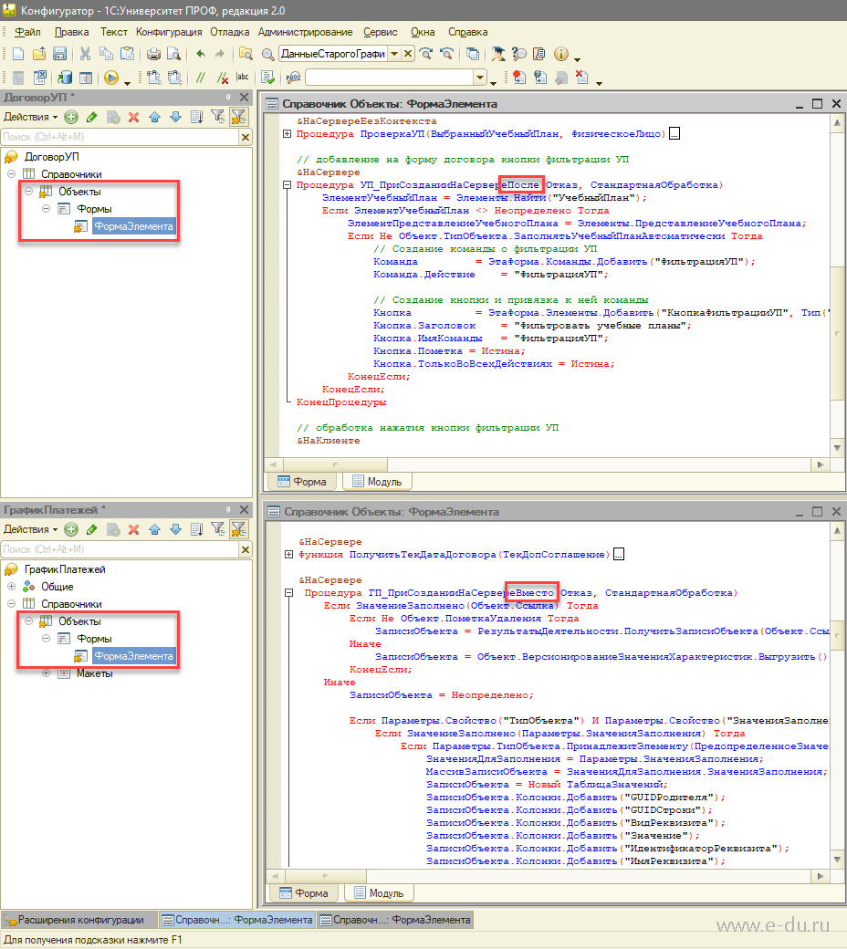This screenshot has height=949, width=847.
Task: Update database configuration icon
Action: pos(65,78)
